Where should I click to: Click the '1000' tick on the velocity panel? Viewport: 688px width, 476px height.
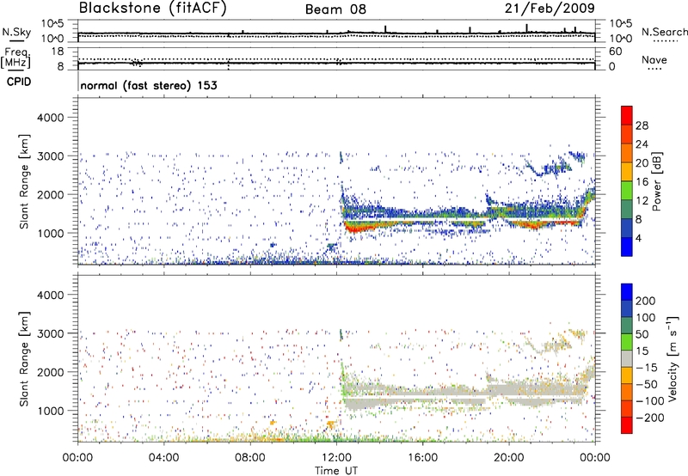click(50, 411)
